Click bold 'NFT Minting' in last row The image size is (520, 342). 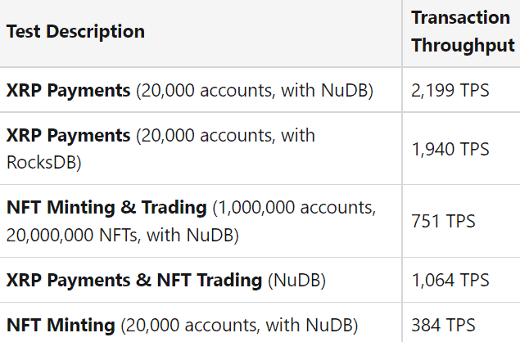61,325
